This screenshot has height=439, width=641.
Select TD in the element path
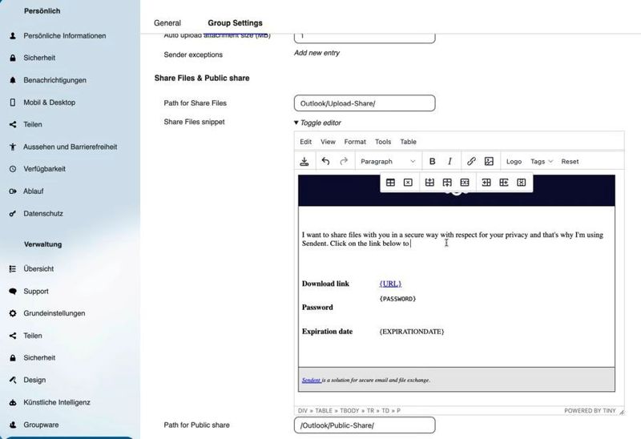click(385, 410)
